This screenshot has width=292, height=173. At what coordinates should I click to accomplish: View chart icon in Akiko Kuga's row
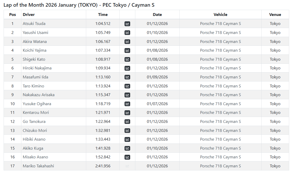pos(127,148)
